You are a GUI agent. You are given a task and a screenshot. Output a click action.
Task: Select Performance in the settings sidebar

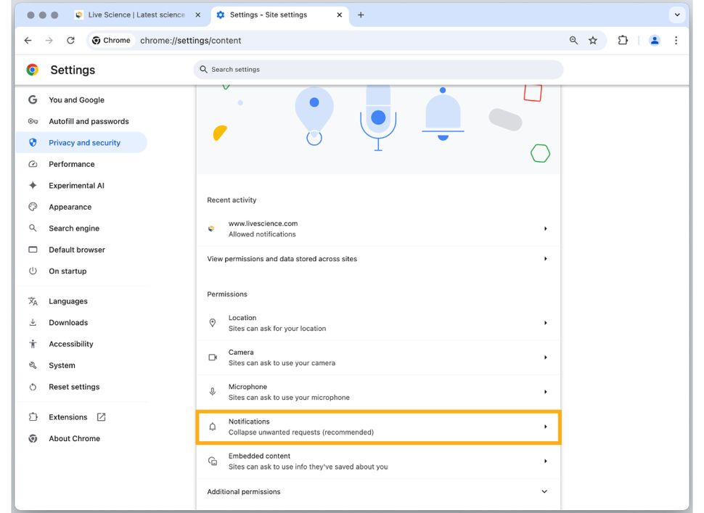tap(72, 164)
